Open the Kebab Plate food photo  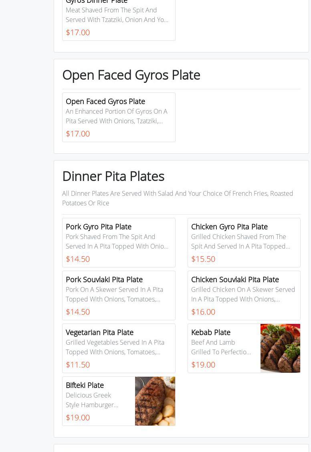280,348
